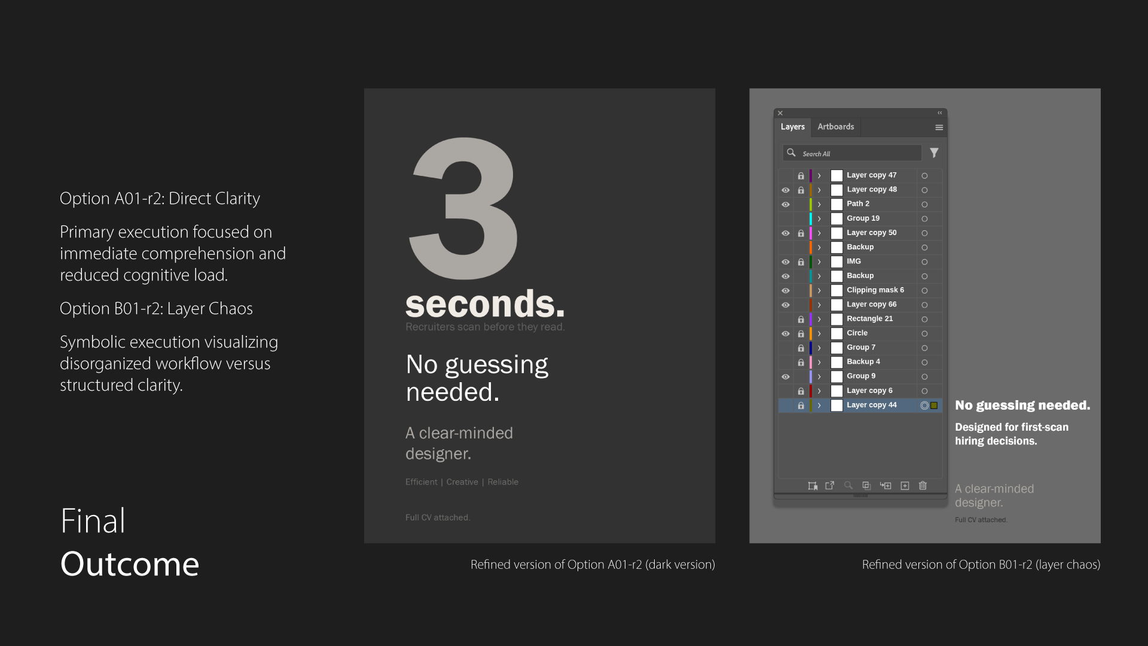Viewport: 1148px width, 646px height.
Task: Hide the Path 2 layer
Action: [785, 205]
